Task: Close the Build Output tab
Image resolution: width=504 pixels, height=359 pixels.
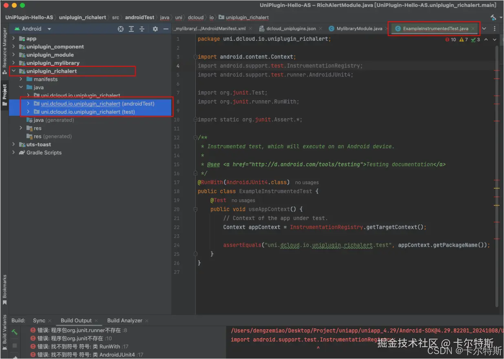Action: (x=97, y=321)
